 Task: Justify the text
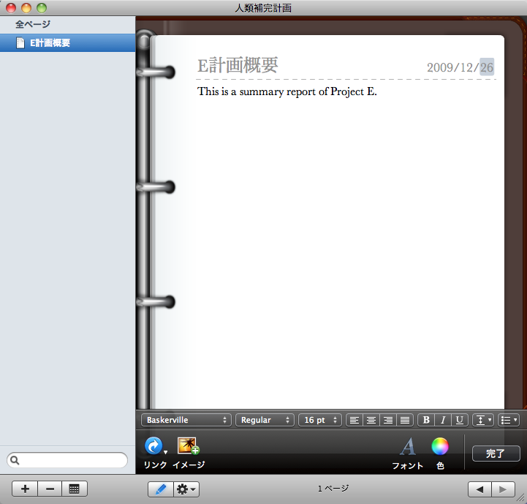point(405,420)
